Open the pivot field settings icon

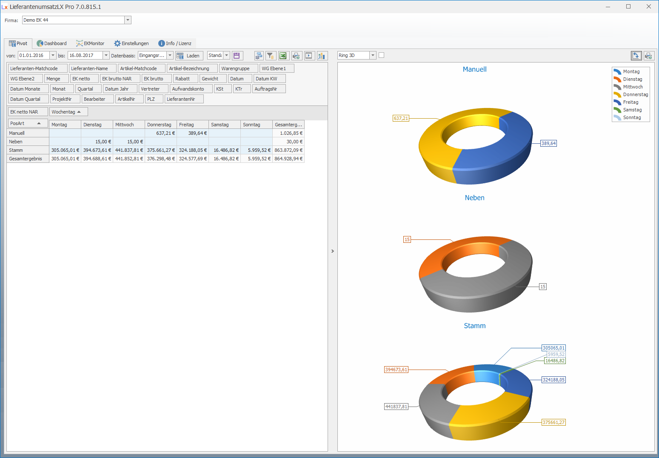tap(259, 56)
